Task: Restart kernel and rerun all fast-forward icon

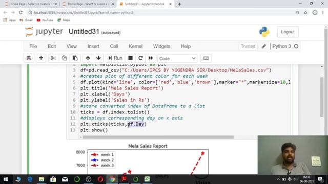Action: click(151, 58)
